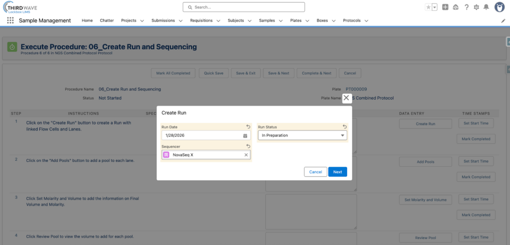
Task: Click the Sequencer lookup field
Action: 206,155
